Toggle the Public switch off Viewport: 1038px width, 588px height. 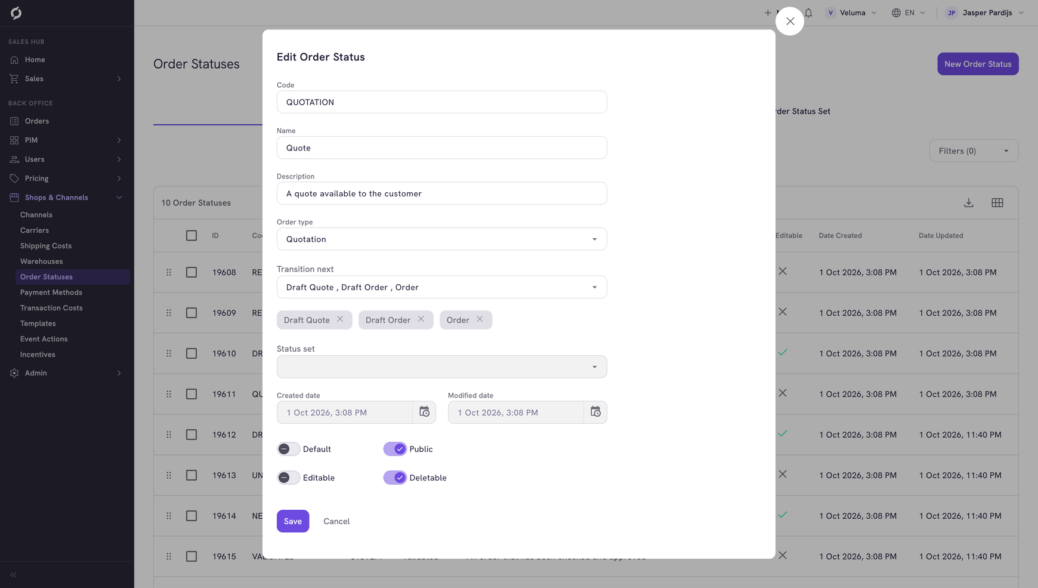395,449
